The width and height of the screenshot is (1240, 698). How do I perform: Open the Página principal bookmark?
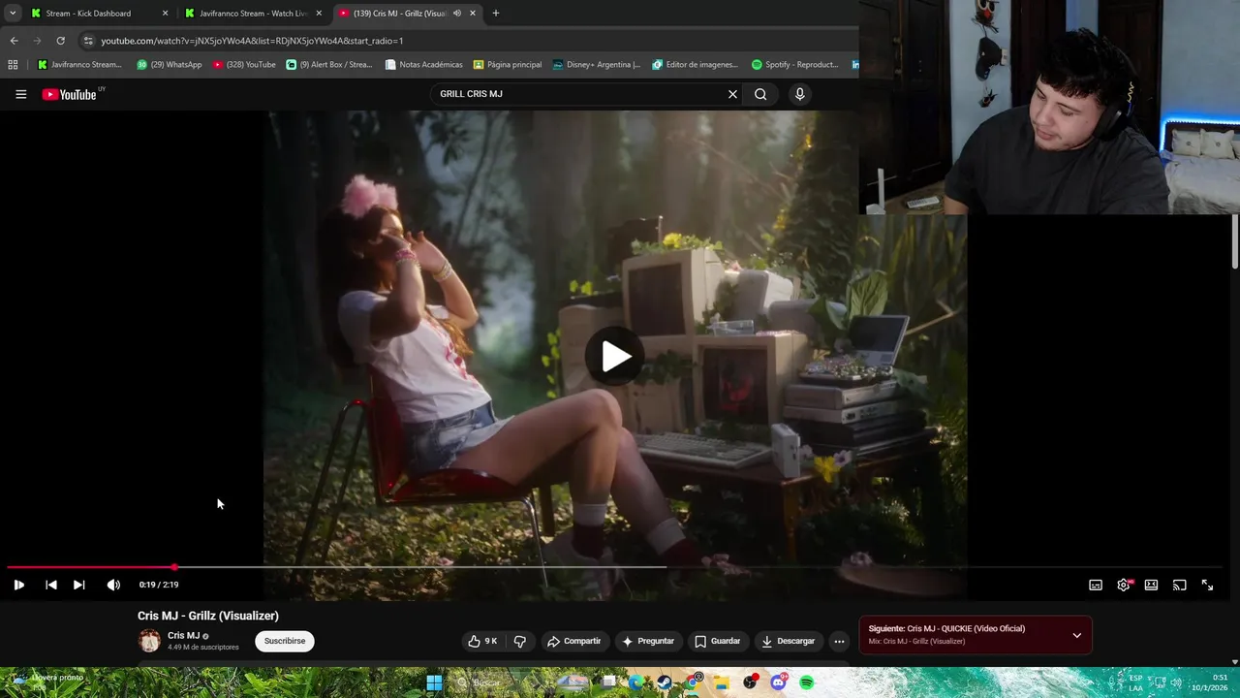pyautogui.click(x=508, y=65)
